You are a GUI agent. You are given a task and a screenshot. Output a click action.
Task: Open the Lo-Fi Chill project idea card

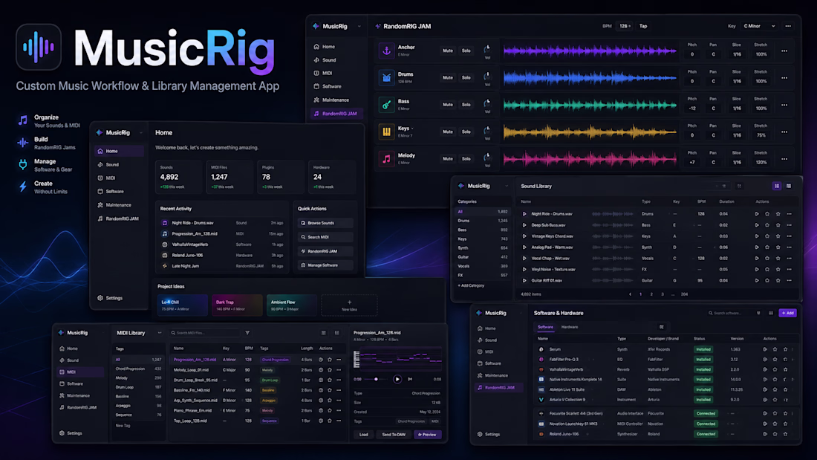183,305
